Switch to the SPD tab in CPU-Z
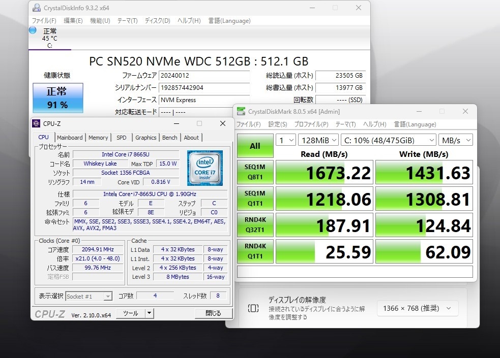This screenshot has height=358, width=500. pos(122,138)
